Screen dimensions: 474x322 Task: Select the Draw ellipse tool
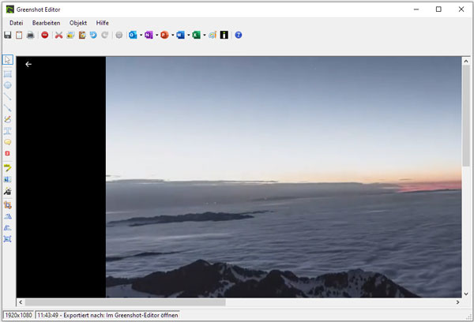pos(8,84)
